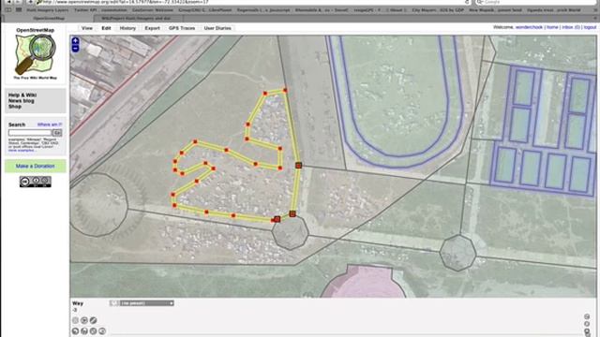
Task: Click the OpenStreetMap magnifier logo
Action: pos(36,54)
